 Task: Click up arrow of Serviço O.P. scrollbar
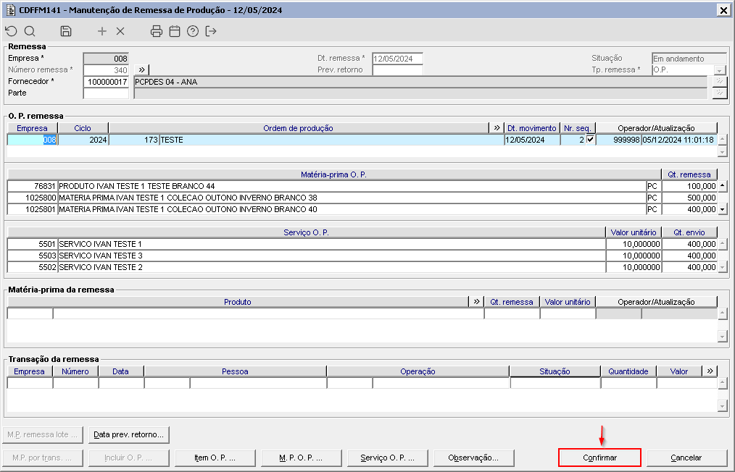pyautogui.click(x=723, y=243)
